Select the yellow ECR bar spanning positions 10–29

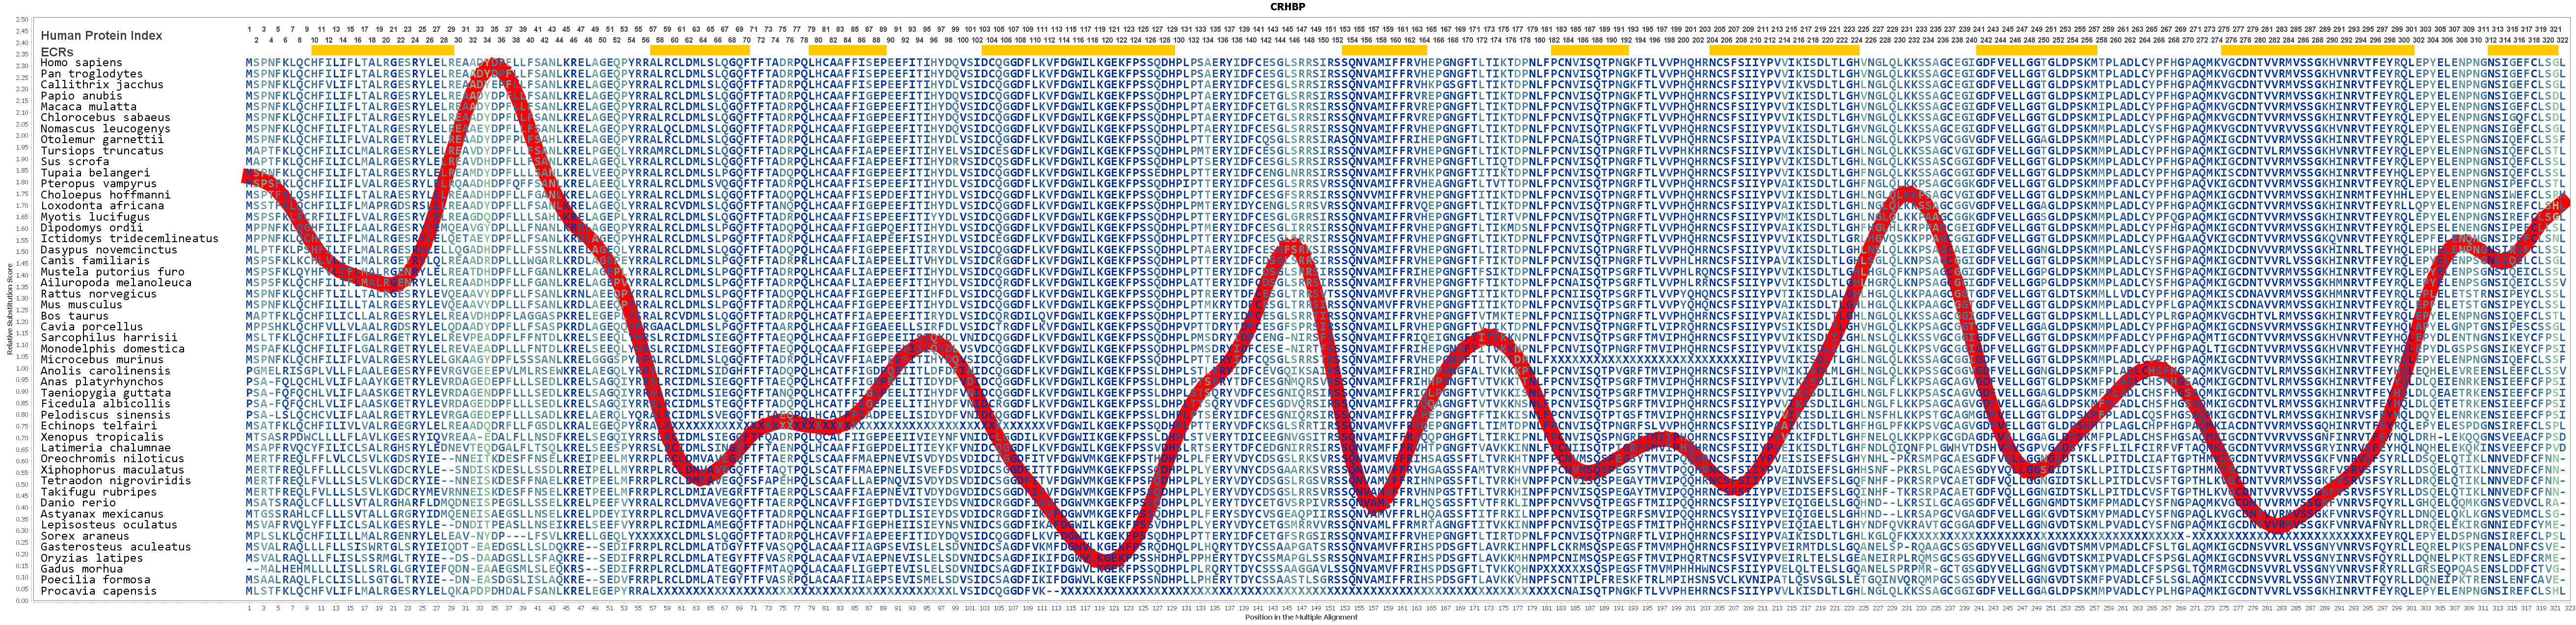[x=383, y=50]
